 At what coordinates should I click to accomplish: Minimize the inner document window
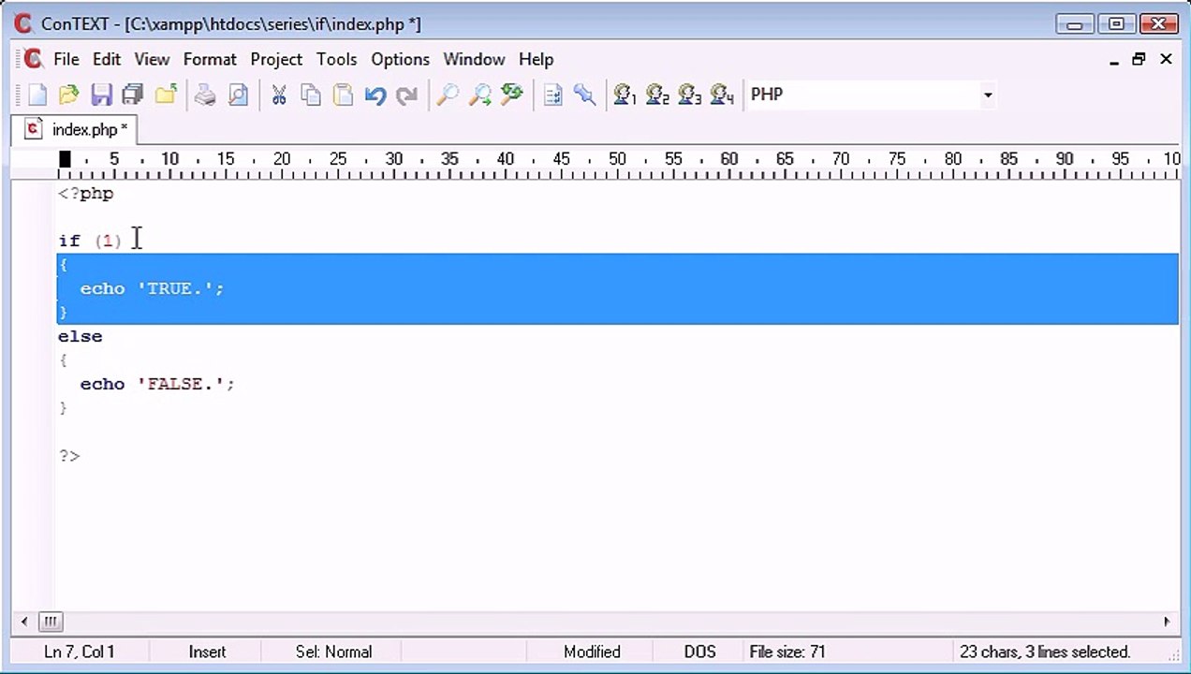coord(1114,59)
